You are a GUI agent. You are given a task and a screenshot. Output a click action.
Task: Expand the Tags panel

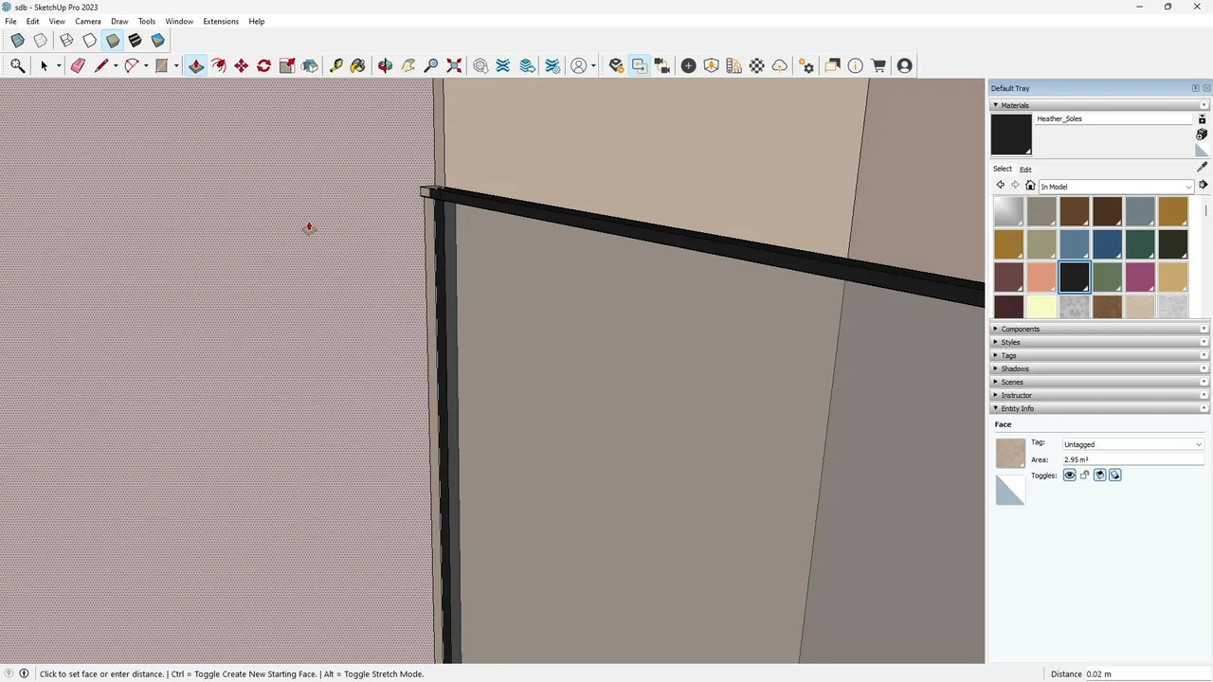tap(1099, 355)
